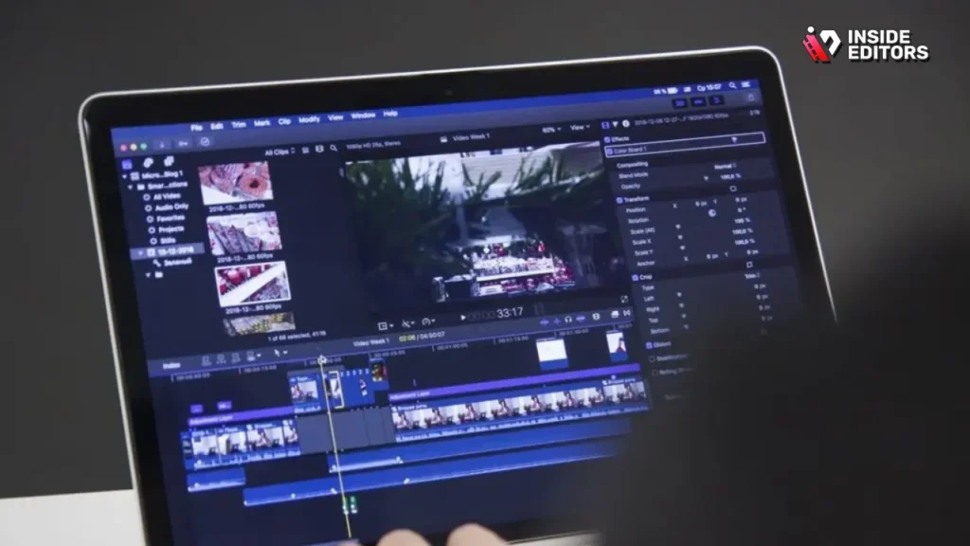Open the Video inspector tab icon
Image resolution: width=970 pixels, height=546 pixels.
[605, 124]
